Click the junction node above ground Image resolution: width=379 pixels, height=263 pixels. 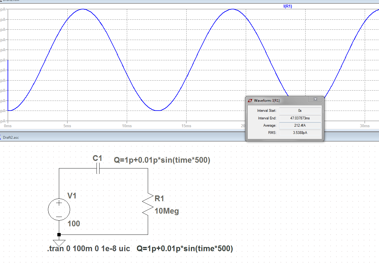(x=59, y=235)
